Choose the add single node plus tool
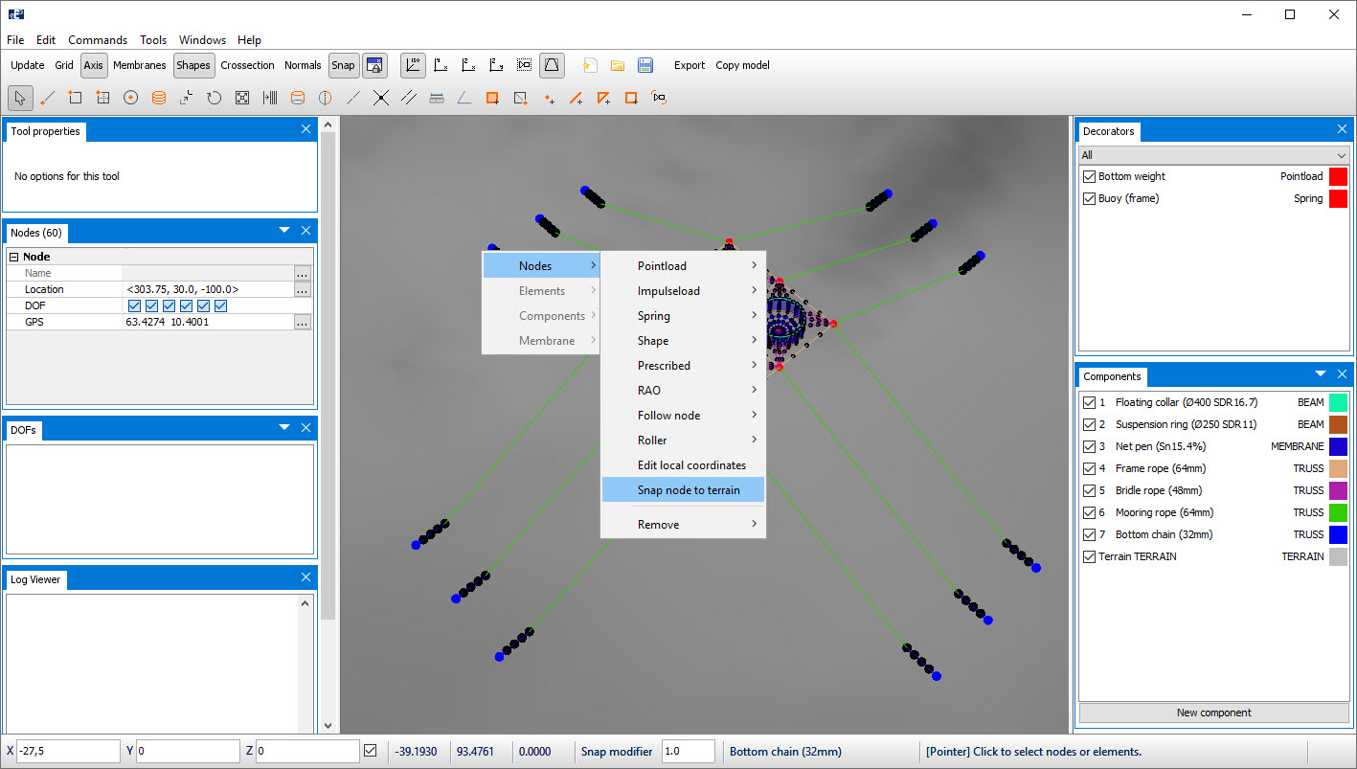 pyautogui.click(x=549, y=98)
